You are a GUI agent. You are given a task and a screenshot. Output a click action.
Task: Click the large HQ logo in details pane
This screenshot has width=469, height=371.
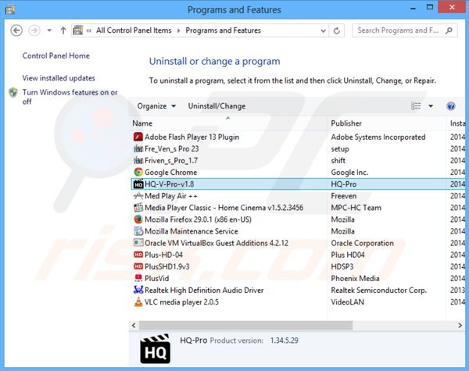click(x=156, y=348)
